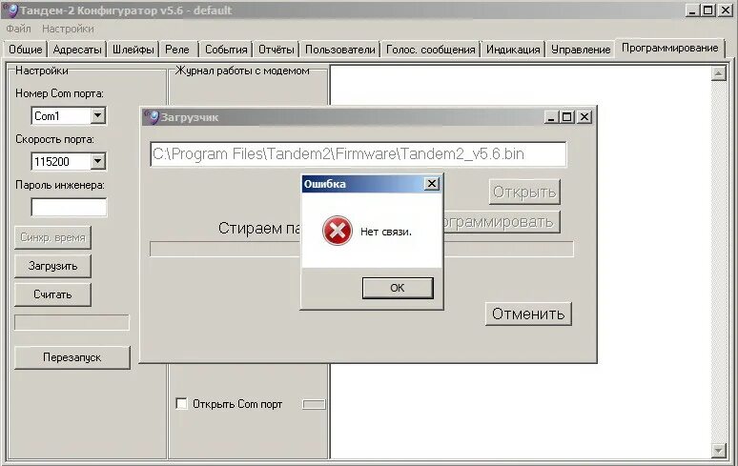Enable the Открыть Com порт checkbox

pyautogui.click(x=181, y=403)
